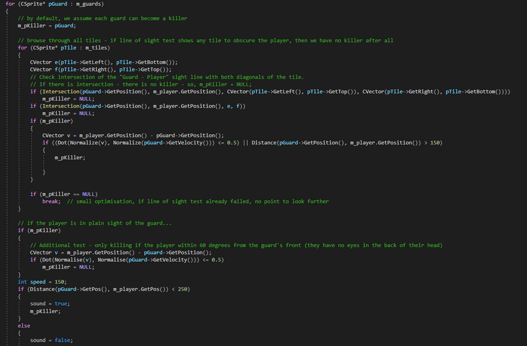
Task: Click the 'sound = false;' line
Action: pyautogui.click(x=51, y=341)
